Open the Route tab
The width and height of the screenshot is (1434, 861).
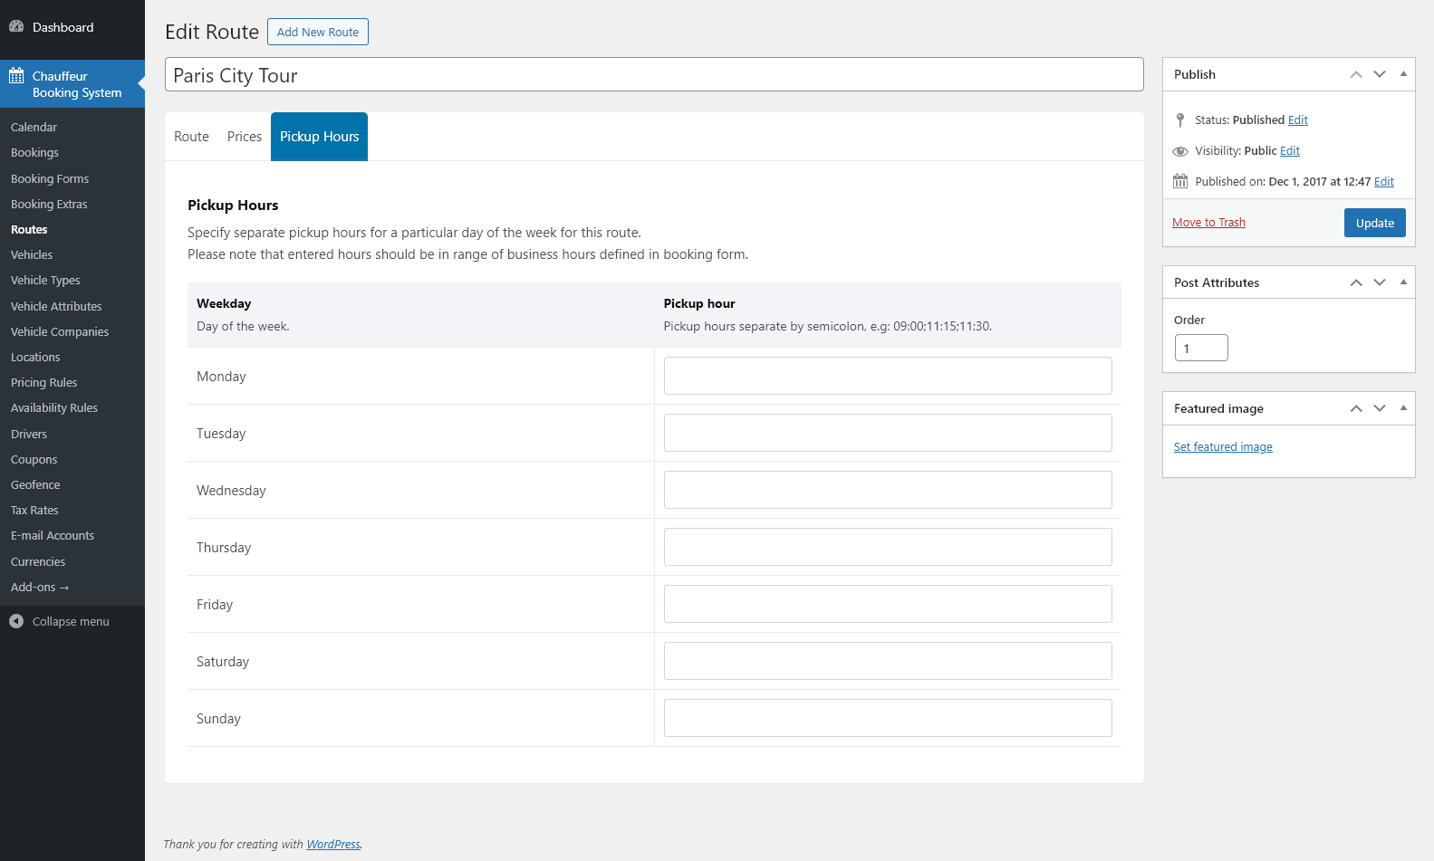point(191,137)
